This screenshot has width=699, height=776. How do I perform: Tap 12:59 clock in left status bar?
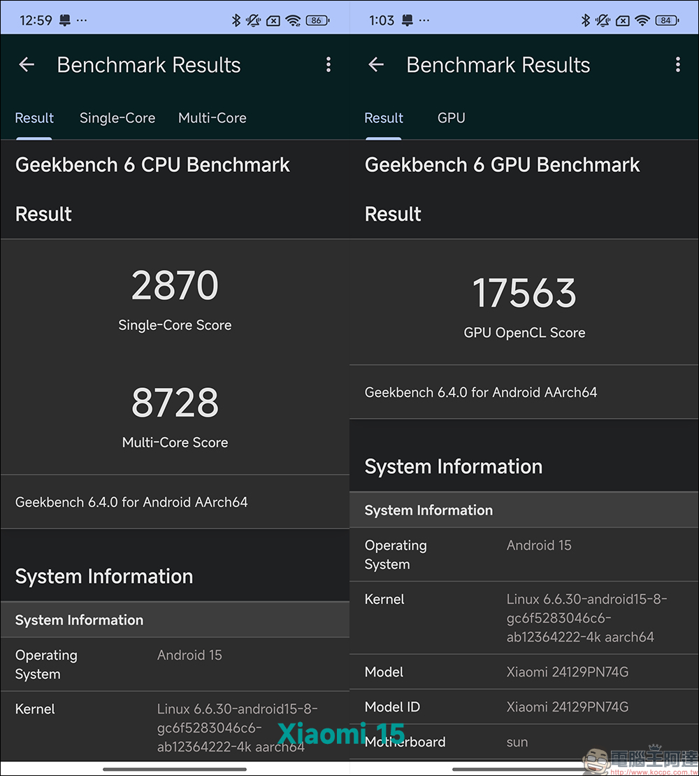pyautogui.click(x=36, y=20)
